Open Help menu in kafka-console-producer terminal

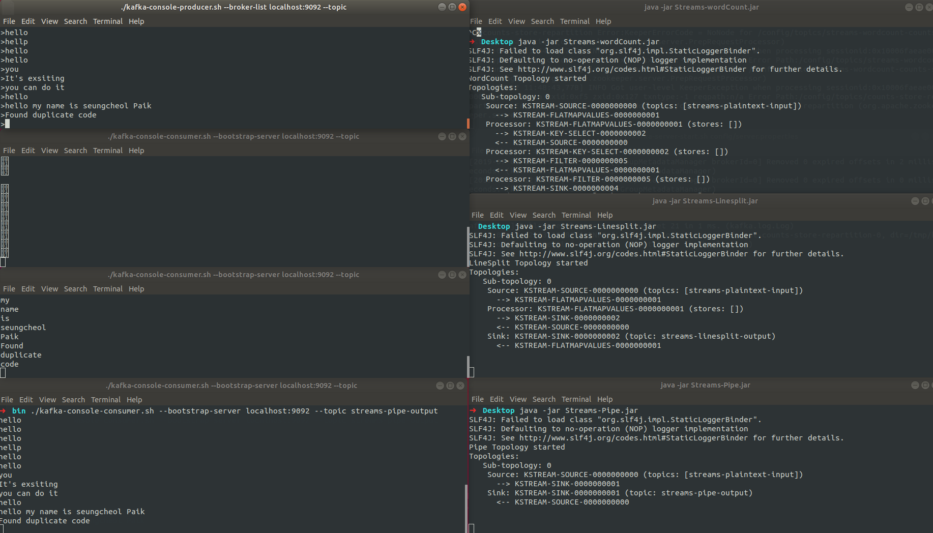[136, 21]
